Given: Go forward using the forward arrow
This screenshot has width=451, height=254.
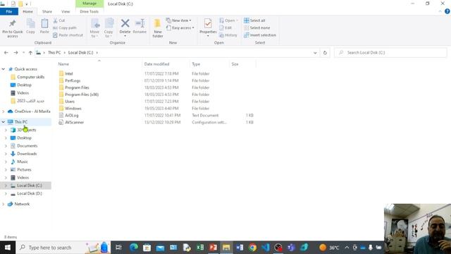Looking at the screenshot, I should click(16, 53).
